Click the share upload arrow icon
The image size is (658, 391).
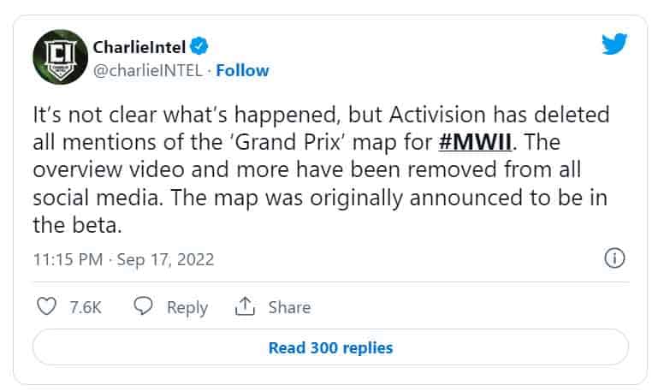click(245, 305)
